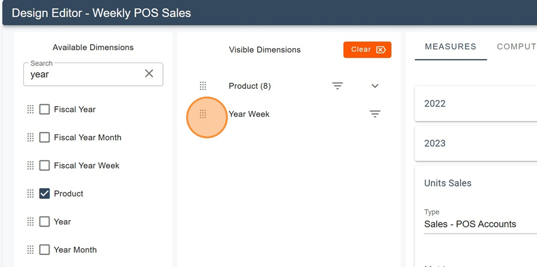Open the Computed tab
This screenshot has height=267, width=537.
coord(517,47)
